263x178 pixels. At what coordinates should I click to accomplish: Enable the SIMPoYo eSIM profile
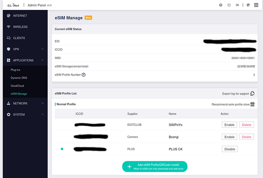[229, 125]
